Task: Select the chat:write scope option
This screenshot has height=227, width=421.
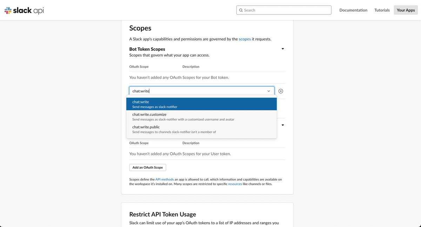Action: coord(201,104)
